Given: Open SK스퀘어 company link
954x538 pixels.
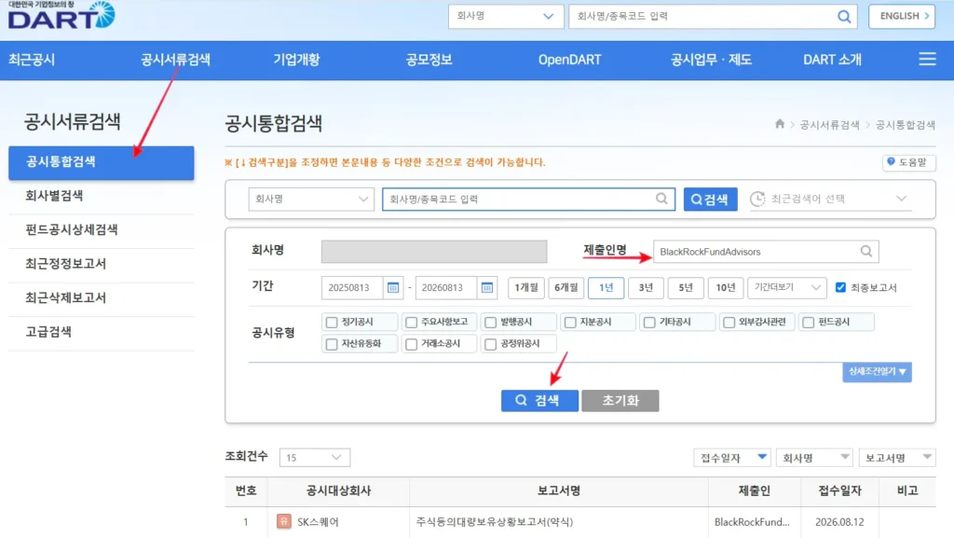Looking at the screenshot, I should pyautogui.click(x=318, y=521).
